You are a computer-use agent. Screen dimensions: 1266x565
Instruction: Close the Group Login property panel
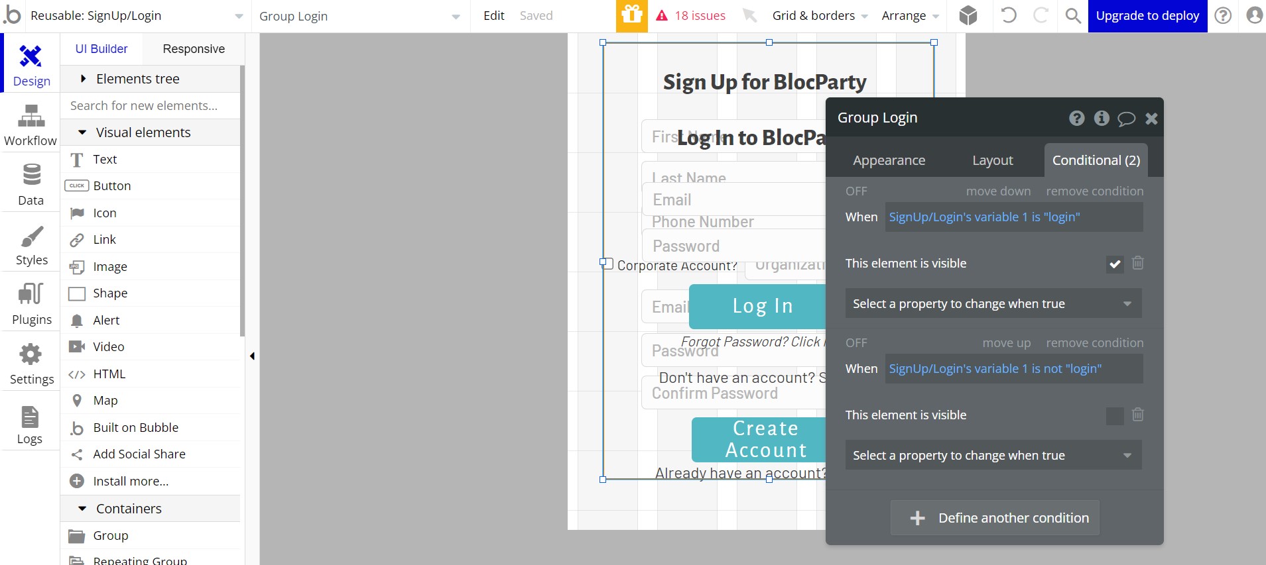click(1151, 118)
